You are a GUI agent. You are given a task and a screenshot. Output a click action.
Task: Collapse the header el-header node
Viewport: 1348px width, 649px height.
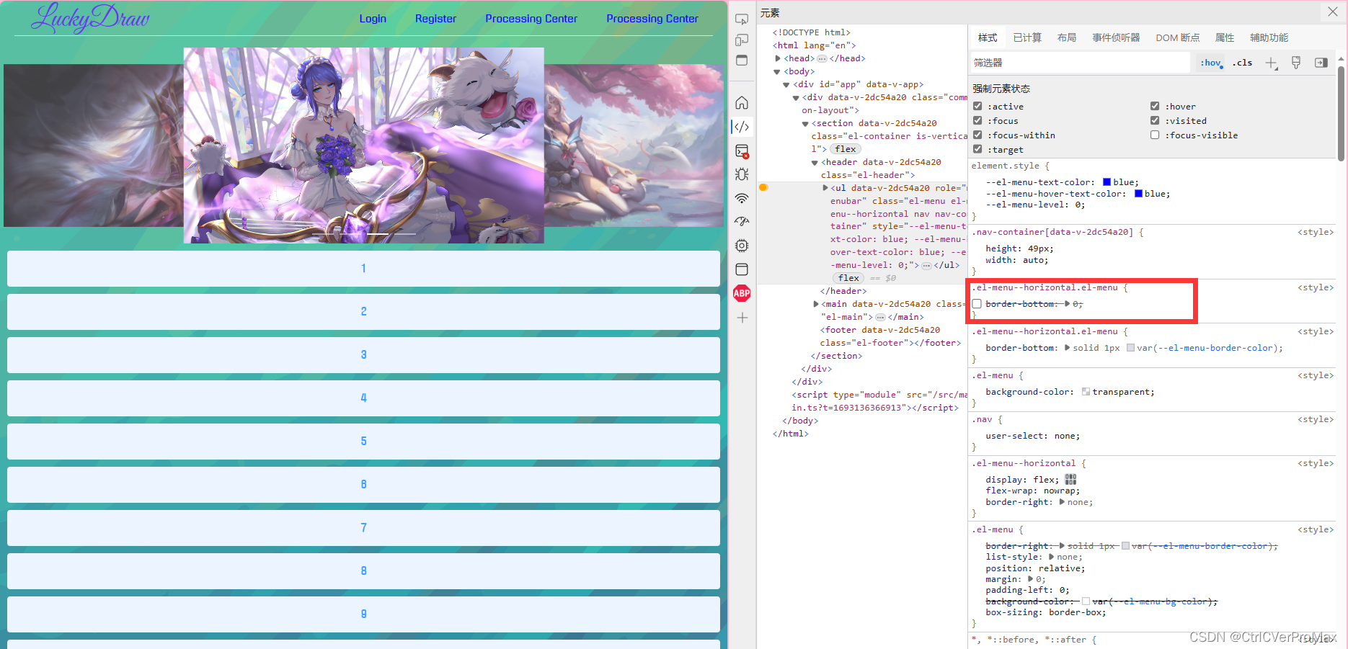(x=815, y=162)
